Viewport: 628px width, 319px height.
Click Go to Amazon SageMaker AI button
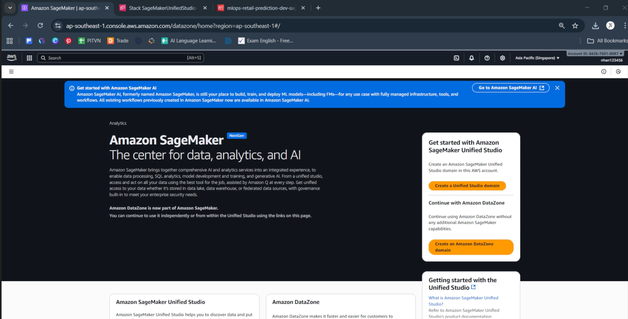(x=511, y=88)
